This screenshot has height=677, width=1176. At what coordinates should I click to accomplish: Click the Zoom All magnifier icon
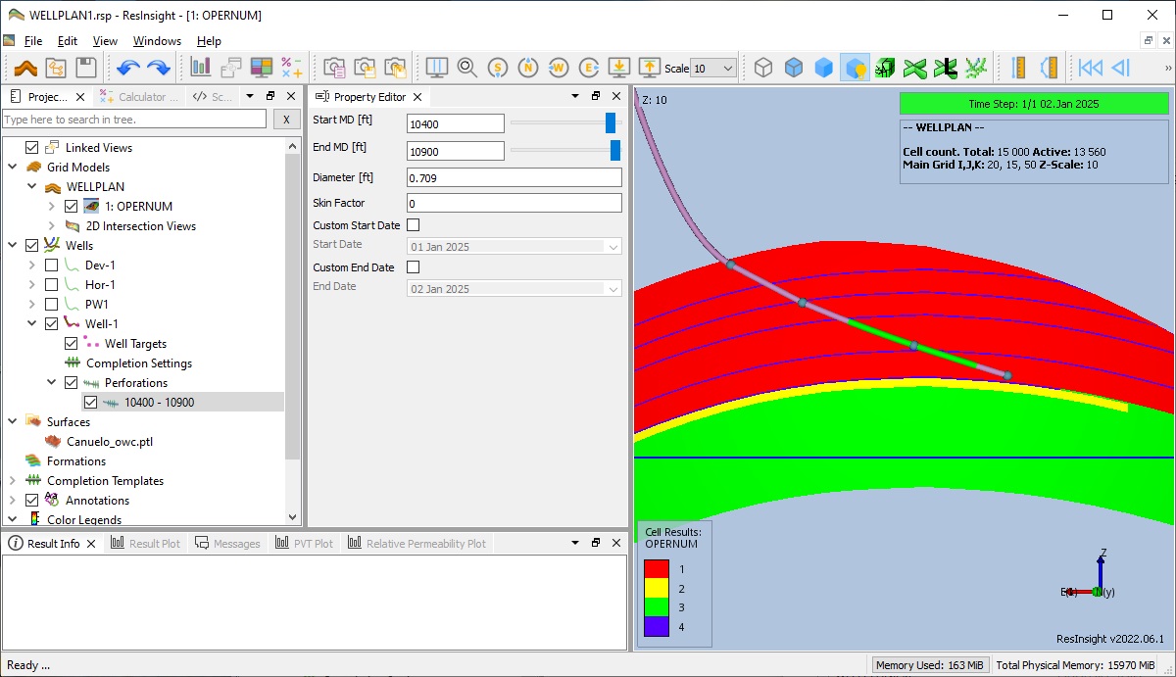pyautogui.click(x=467, y=67)
